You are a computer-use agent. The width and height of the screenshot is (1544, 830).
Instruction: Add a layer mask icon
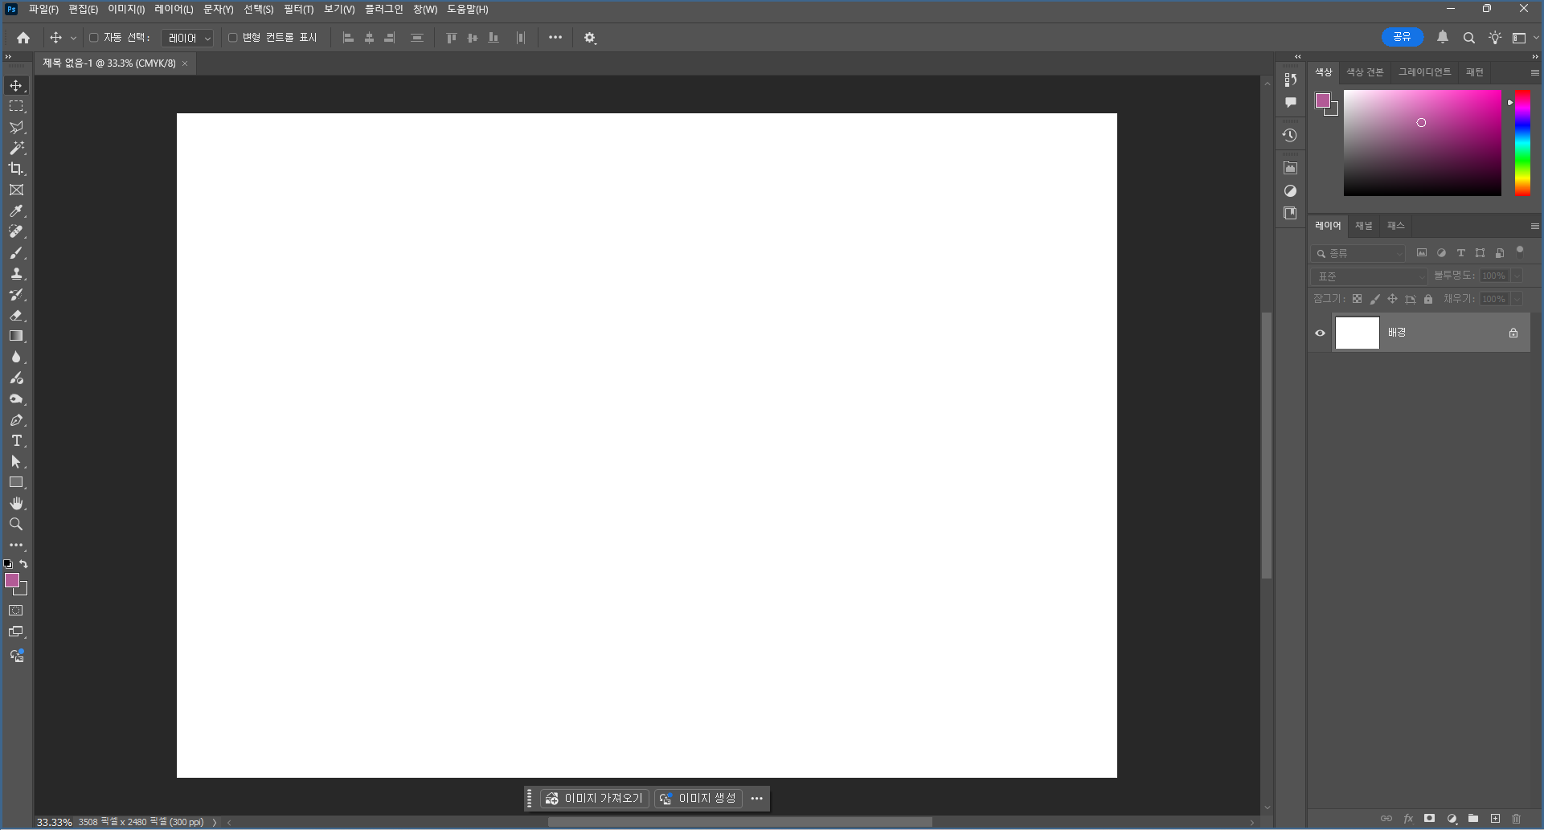click(x=1429, y=819)
